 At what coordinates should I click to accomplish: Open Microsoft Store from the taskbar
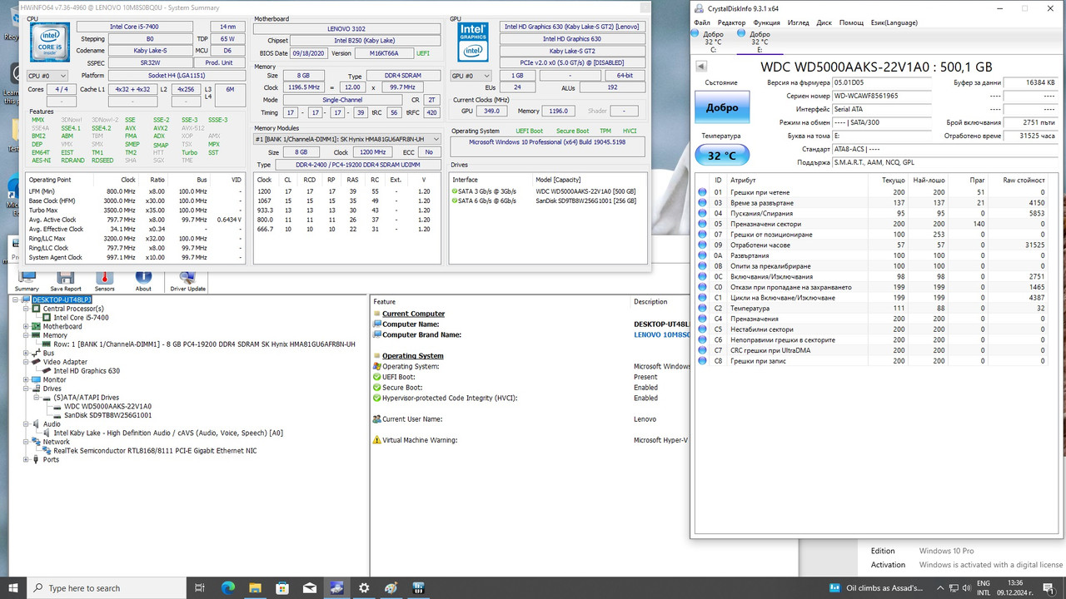pyautogui.click(x=283, y=587)
